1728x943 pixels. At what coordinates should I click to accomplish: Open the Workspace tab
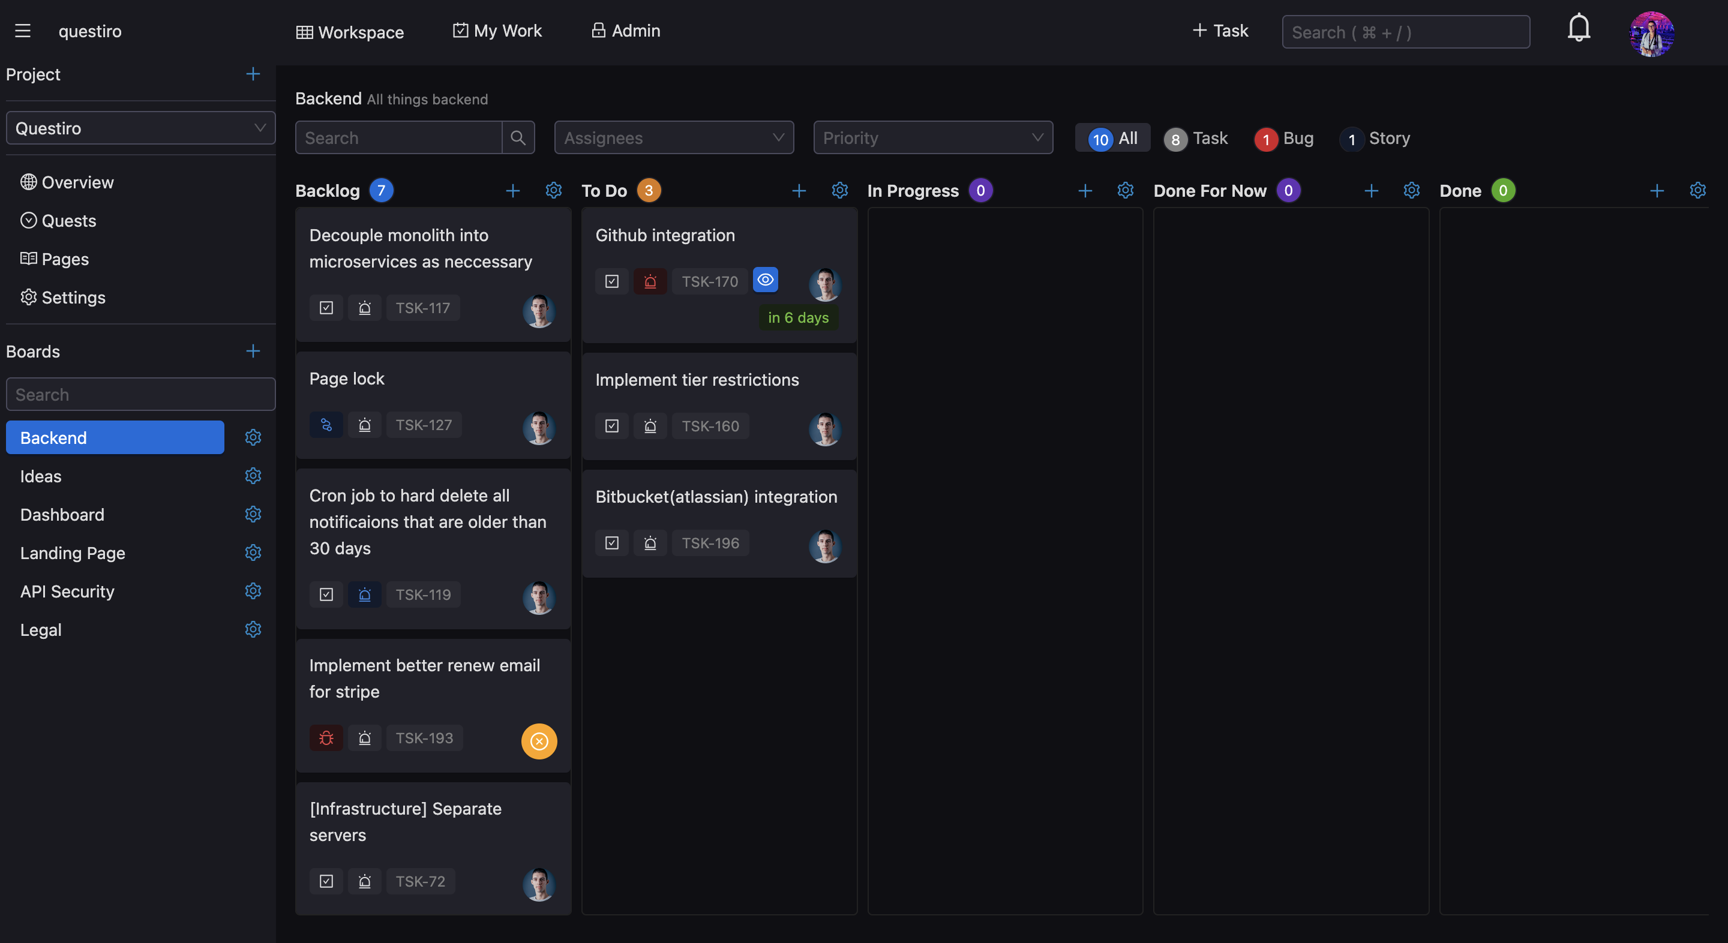click(350, 32)
